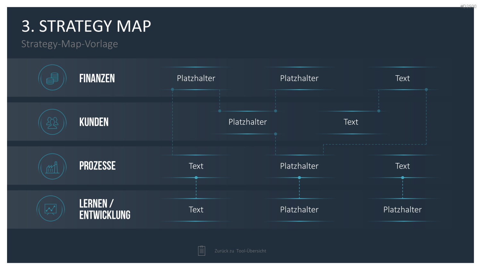
Task: Click the #D2500 slide code label
Action: click(x=468, y=6)
